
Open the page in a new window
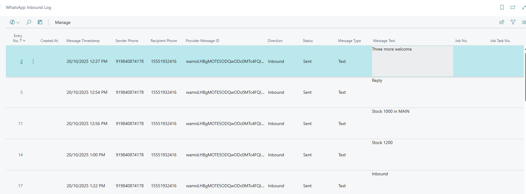click(x=513, y=7)
